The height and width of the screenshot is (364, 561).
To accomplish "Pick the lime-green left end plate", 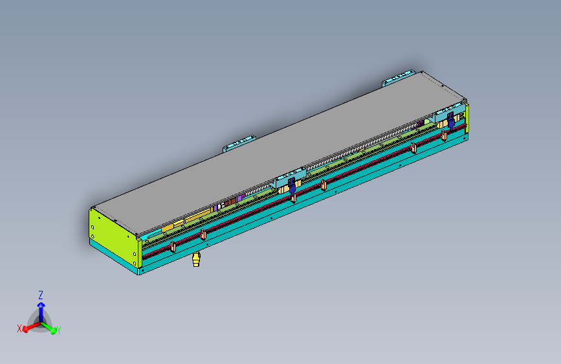I will click(115, 238).
